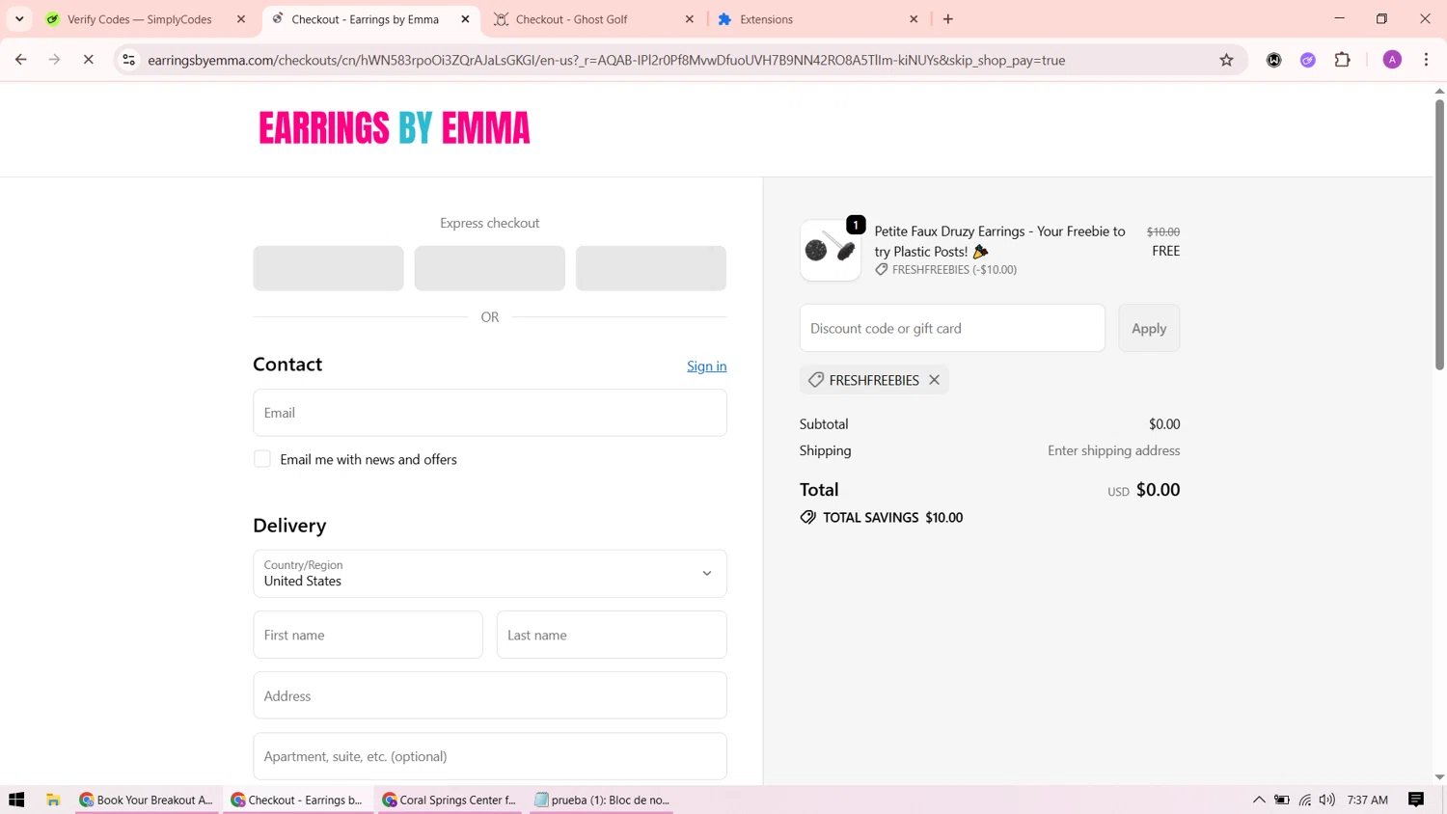Click the Apply discount button
Screen dimensions: 1447x814
[x=1149, y=328]
